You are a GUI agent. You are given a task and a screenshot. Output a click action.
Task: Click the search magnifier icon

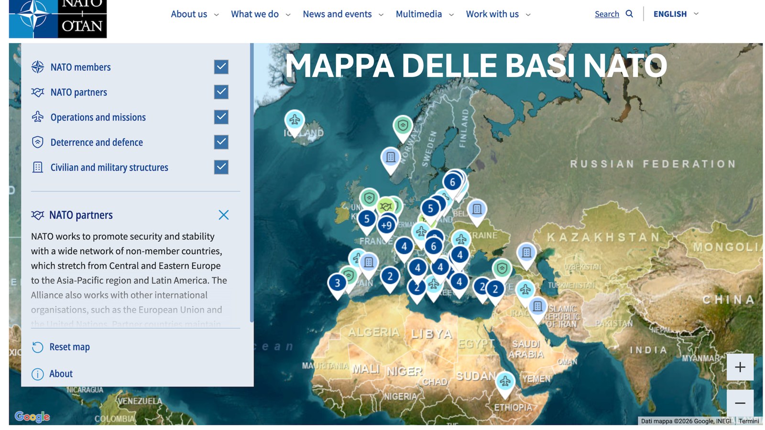pos(629,14)
